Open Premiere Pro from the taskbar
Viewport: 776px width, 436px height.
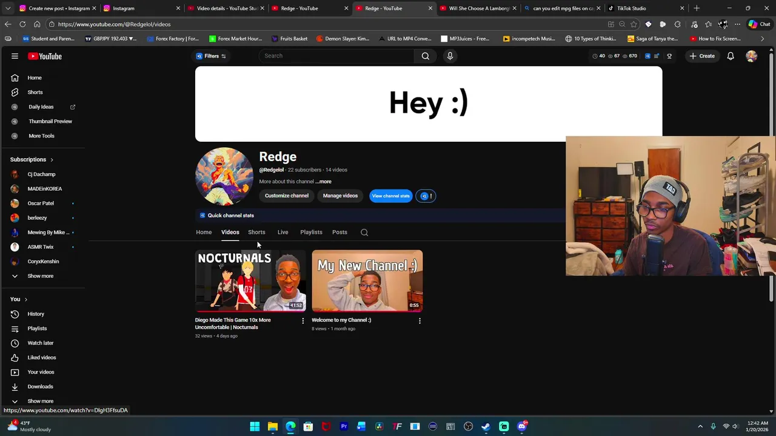pyautogui.click(x=344, y=426)
